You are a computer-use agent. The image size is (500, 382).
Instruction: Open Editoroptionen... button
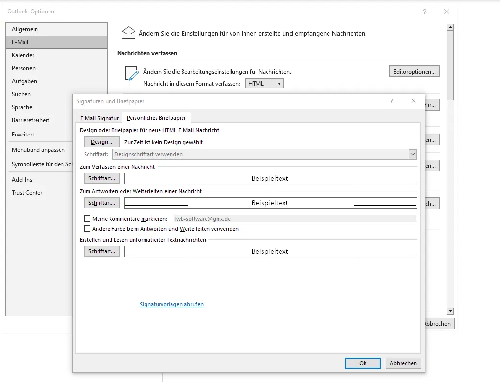pos(414,71)
